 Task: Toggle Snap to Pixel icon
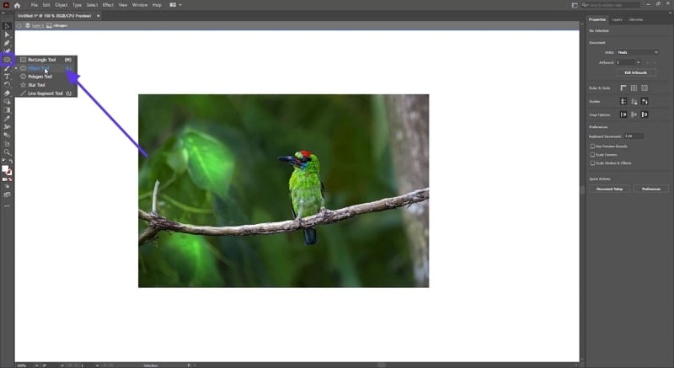pyautogui.click(x=645, y=115)
